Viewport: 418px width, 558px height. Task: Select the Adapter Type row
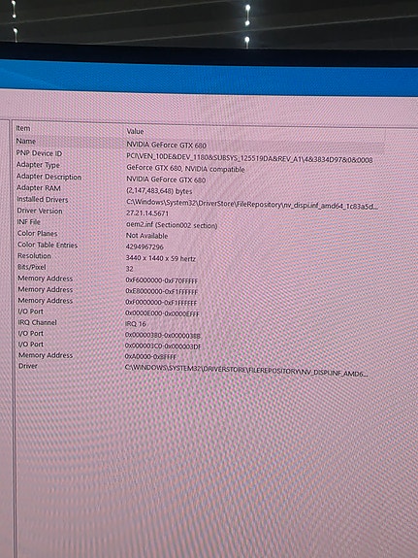click(199, 167)
